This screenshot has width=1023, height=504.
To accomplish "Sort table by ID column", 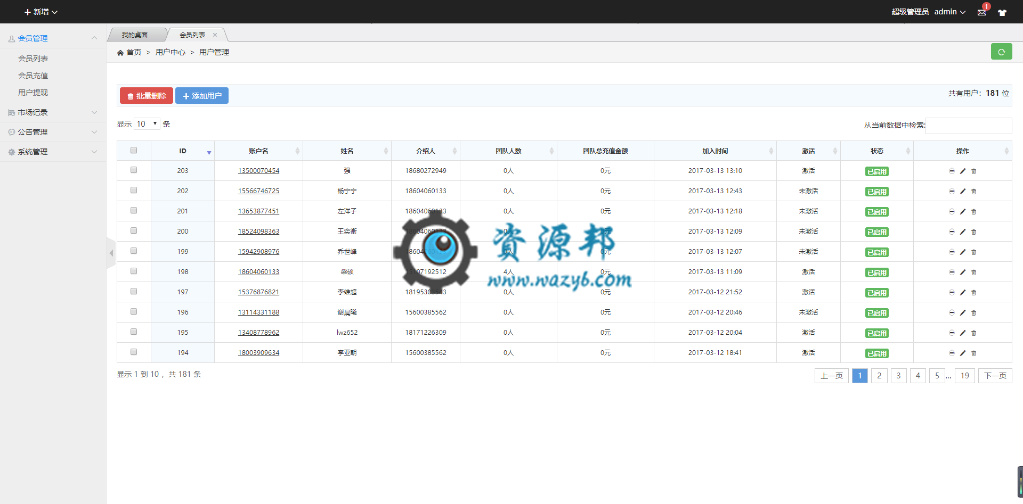I will pos(183,151).
